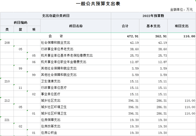
Task: Select the class code cell 208
Action: click(7, 43)
